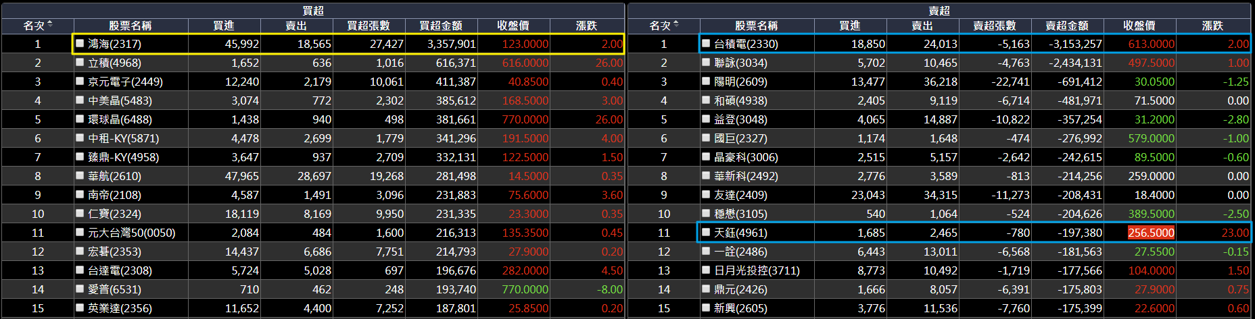Click 買超金額 value 3,357,901
Image resolution: width=1255 pixels, height=319 pixels.
[x=451, y=44]
